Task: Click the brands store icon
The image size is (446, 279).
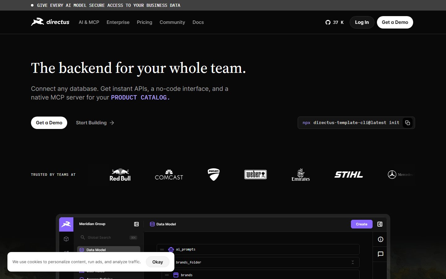Action: coord(176,275)
